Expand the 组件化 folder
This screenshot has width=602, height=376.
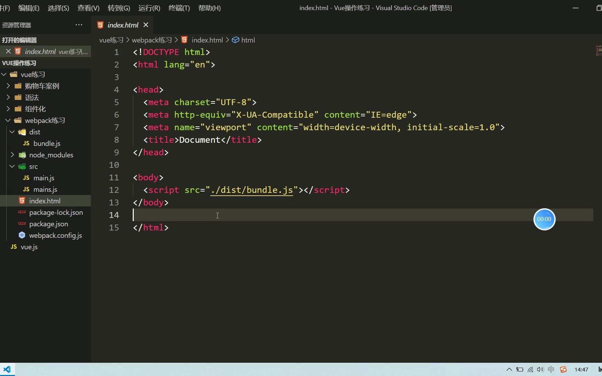click(8, 109)
